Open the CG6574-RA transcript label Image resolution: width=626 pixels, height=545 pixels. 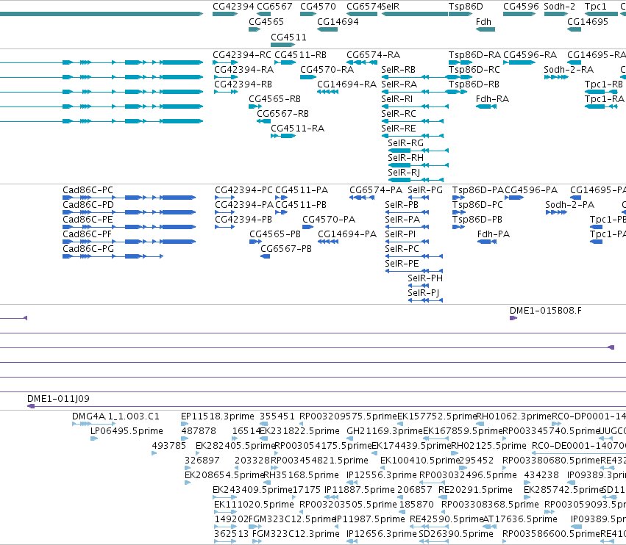[x=373, y=55]
